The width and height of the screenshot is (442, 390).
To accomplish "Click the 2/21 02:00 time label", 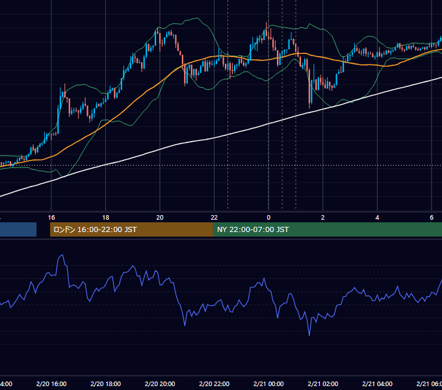I will tap(323, 383).
